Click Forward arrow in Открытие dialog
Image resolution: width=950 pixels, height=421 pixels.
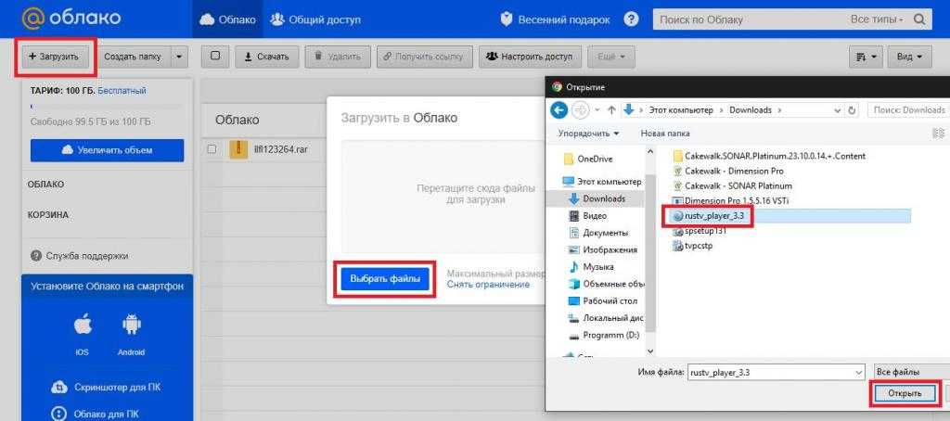[581, 110]
